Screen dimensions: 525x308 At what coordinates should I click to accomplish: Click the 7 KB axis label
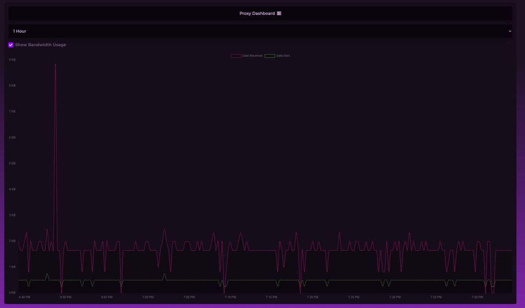(x=12, y=111)
